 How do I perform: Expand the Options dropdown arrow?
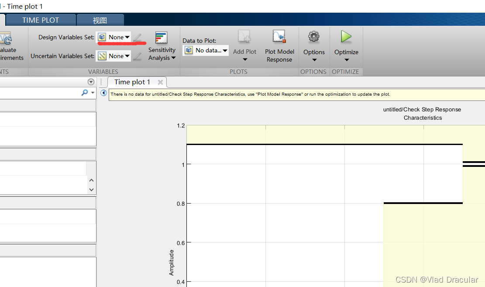click(314, 60)
